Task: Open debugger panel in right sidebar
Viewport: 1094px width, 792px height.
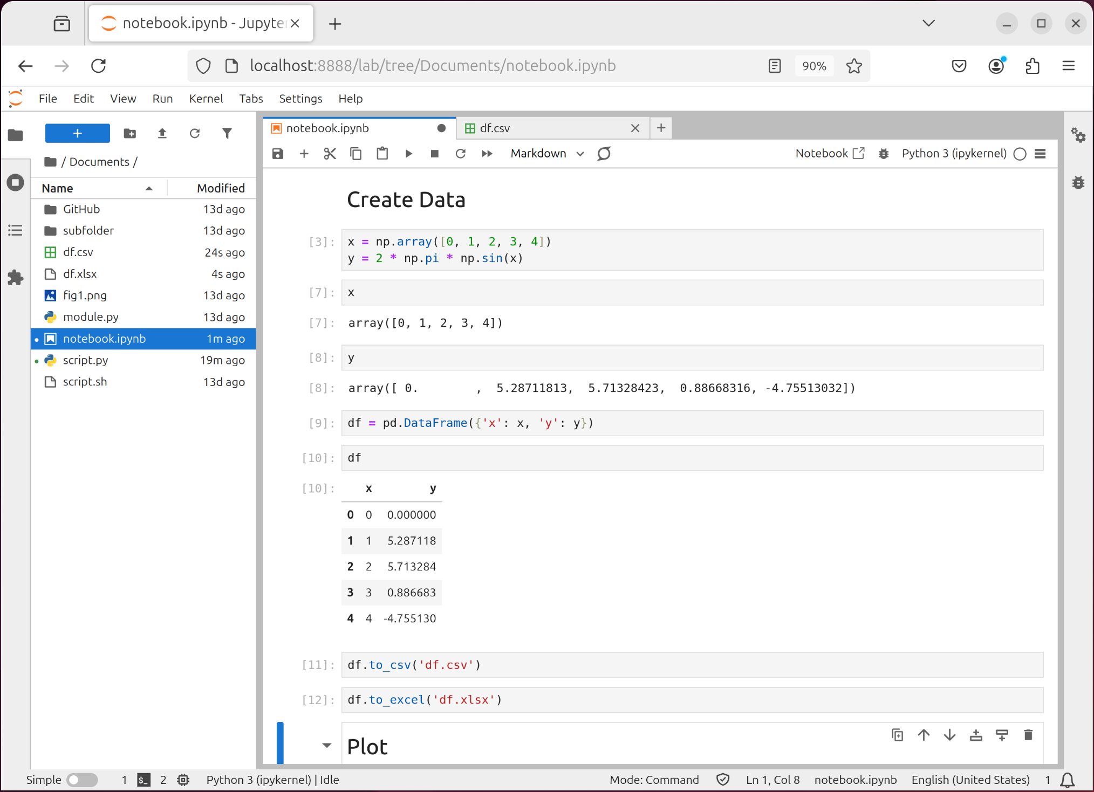Action: click(x=1078, y=182)
